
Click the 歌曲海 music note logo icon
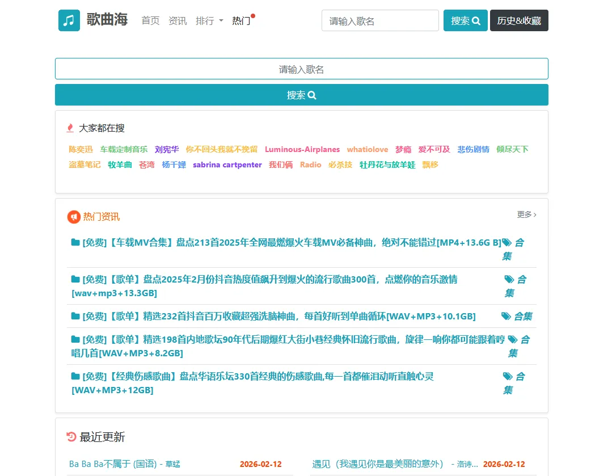click(x=69, y=20)
